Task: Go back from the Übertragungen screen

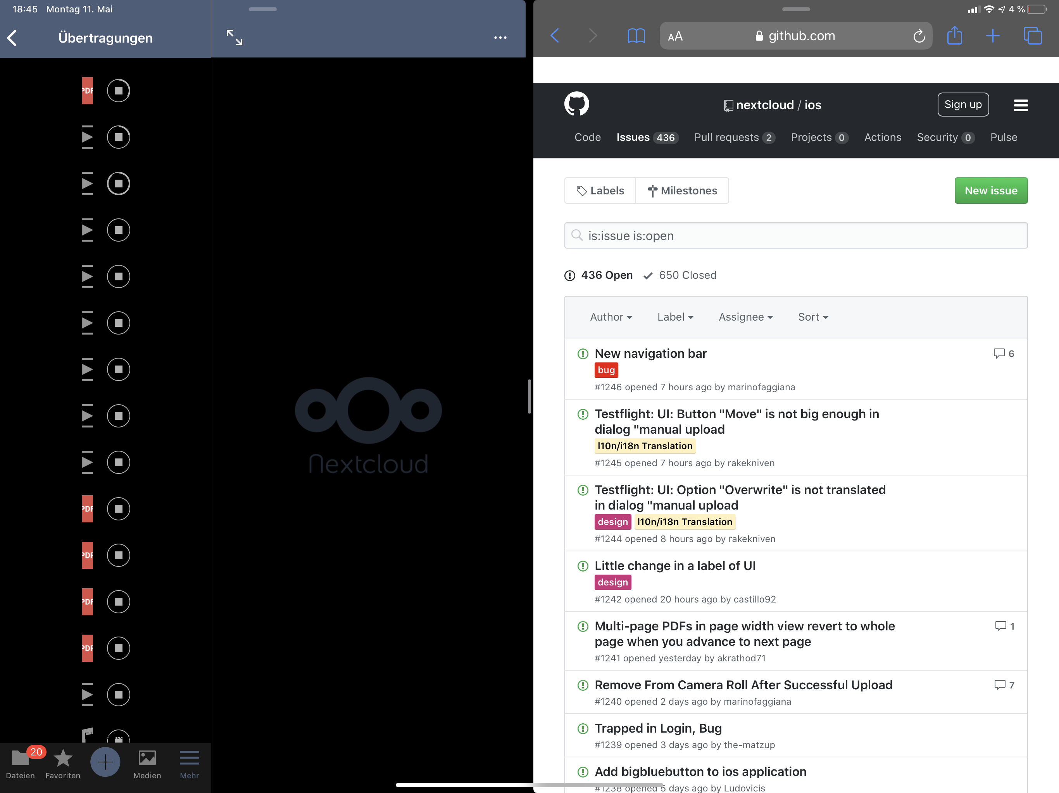Action: click(x=13, y=38)
